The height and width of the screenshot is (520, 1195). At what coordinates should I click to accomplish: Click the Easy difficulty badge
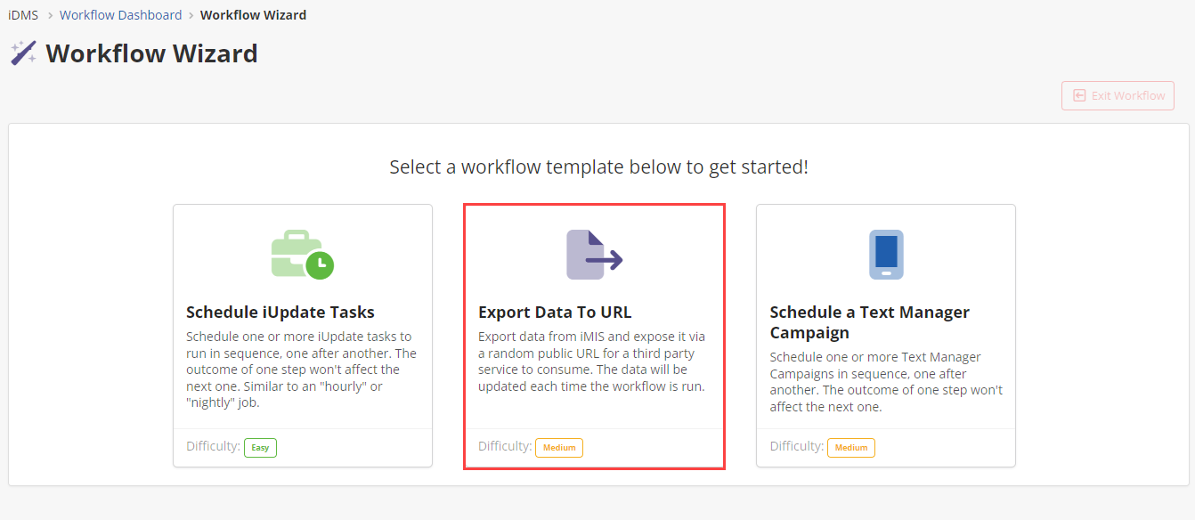click(260, 447)
